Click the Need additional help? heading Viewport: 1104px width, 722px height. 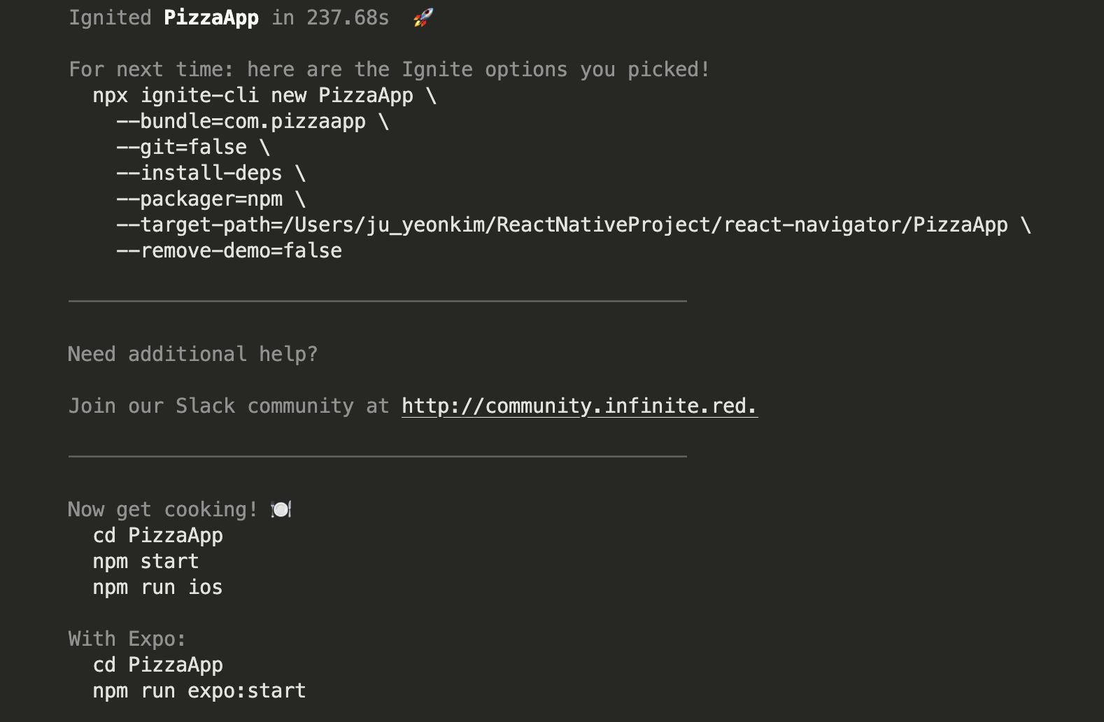pos(193,355)
